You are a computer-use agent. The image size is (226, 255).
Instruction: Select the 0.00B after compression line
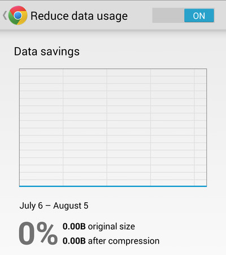click(x=111, y=241)
